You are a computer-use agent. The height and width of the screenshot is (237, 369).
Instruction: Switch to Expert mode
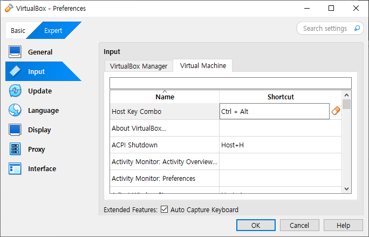[x=53, y=30]
